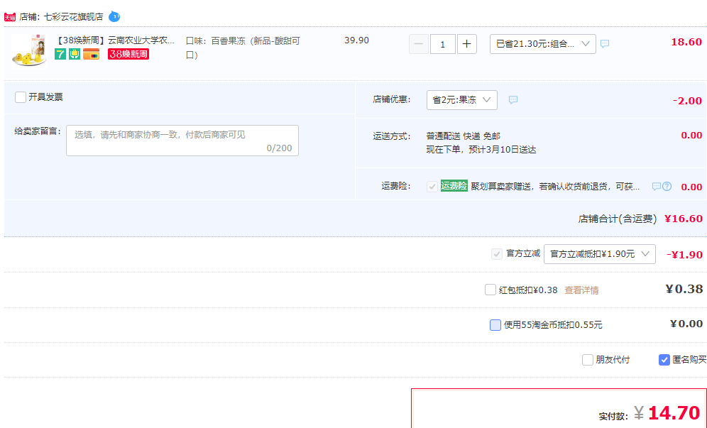This screenshot has width=707, height=428.
Task: Click the green 运费险 tag
Action: pyautogui.click(x=454, y=186)
